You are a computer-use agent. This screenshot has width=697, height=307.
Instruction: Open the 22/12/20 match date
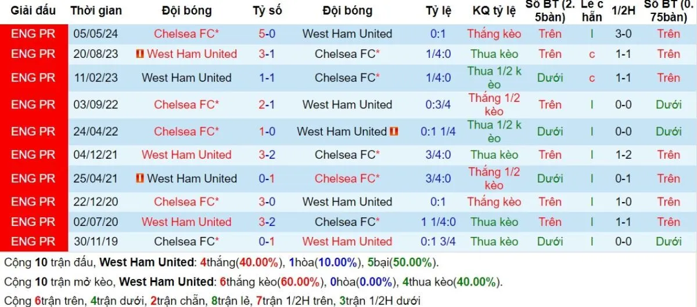pos(96,202)
